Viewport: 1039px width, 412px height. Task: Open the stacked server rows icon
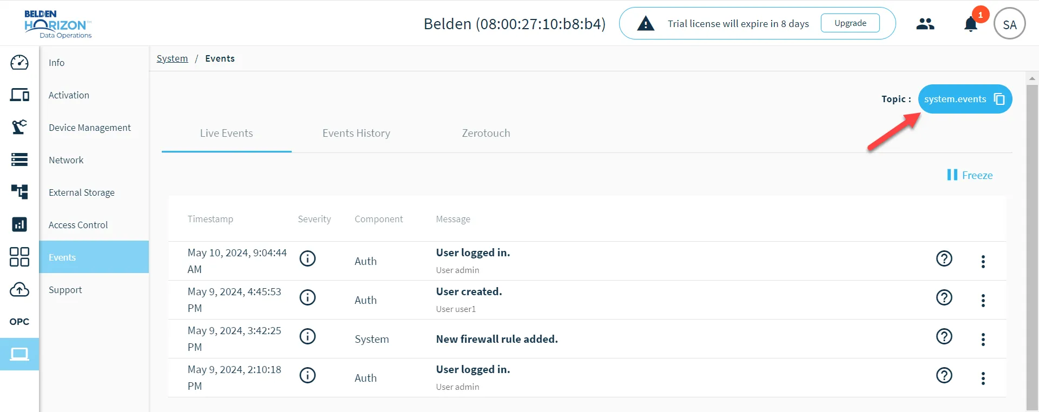19,160
